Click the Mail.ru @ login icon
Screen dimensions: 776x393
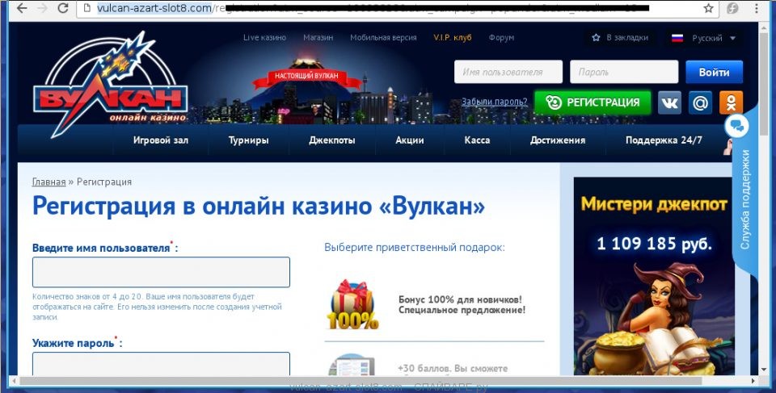pyautogui.click(x=700, y=102)
